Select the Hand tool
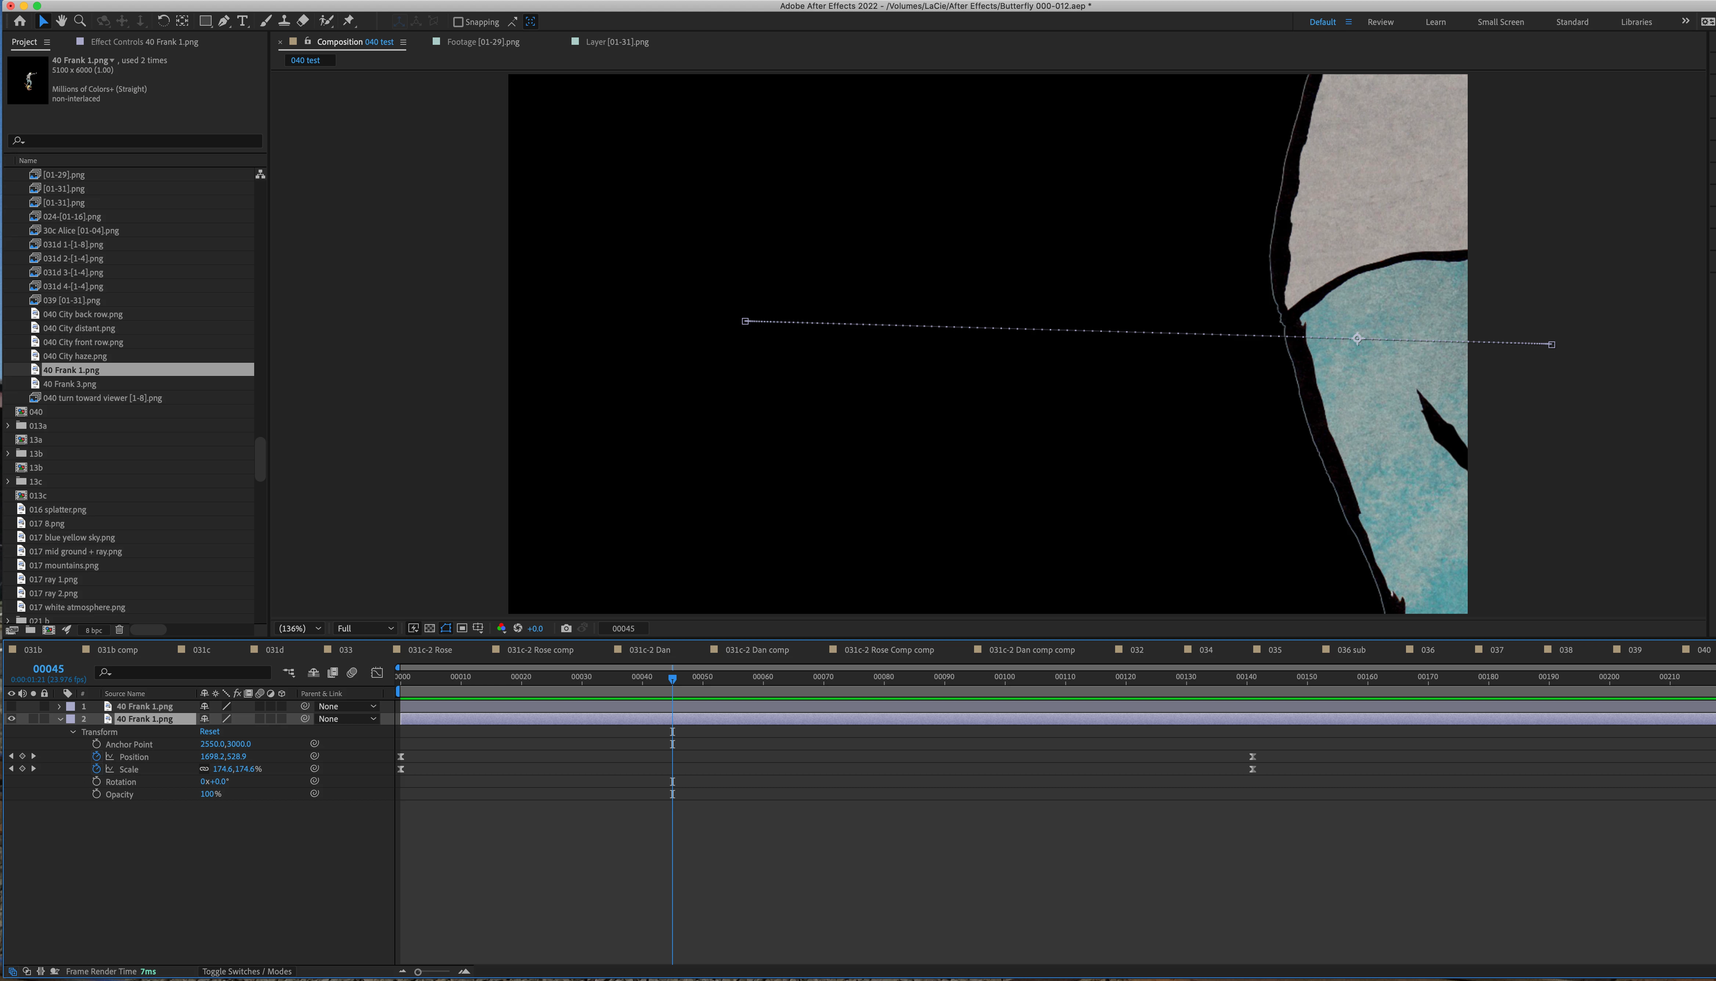 [x=61, y=22]
